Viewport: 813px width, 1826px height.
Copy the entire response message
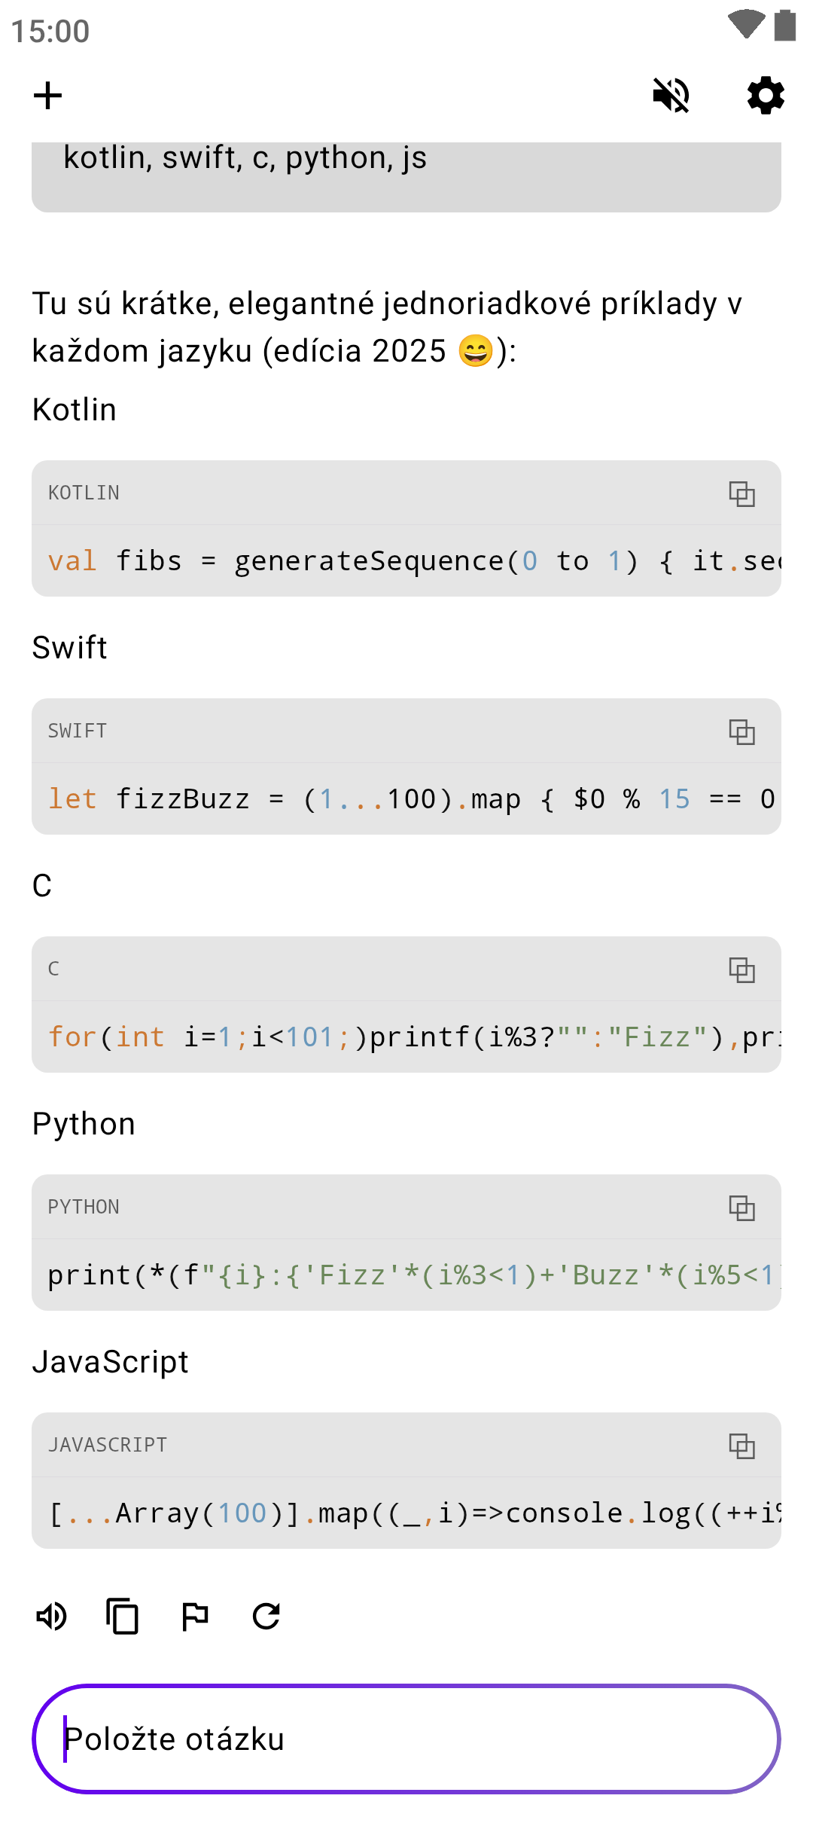[123, 1616]
